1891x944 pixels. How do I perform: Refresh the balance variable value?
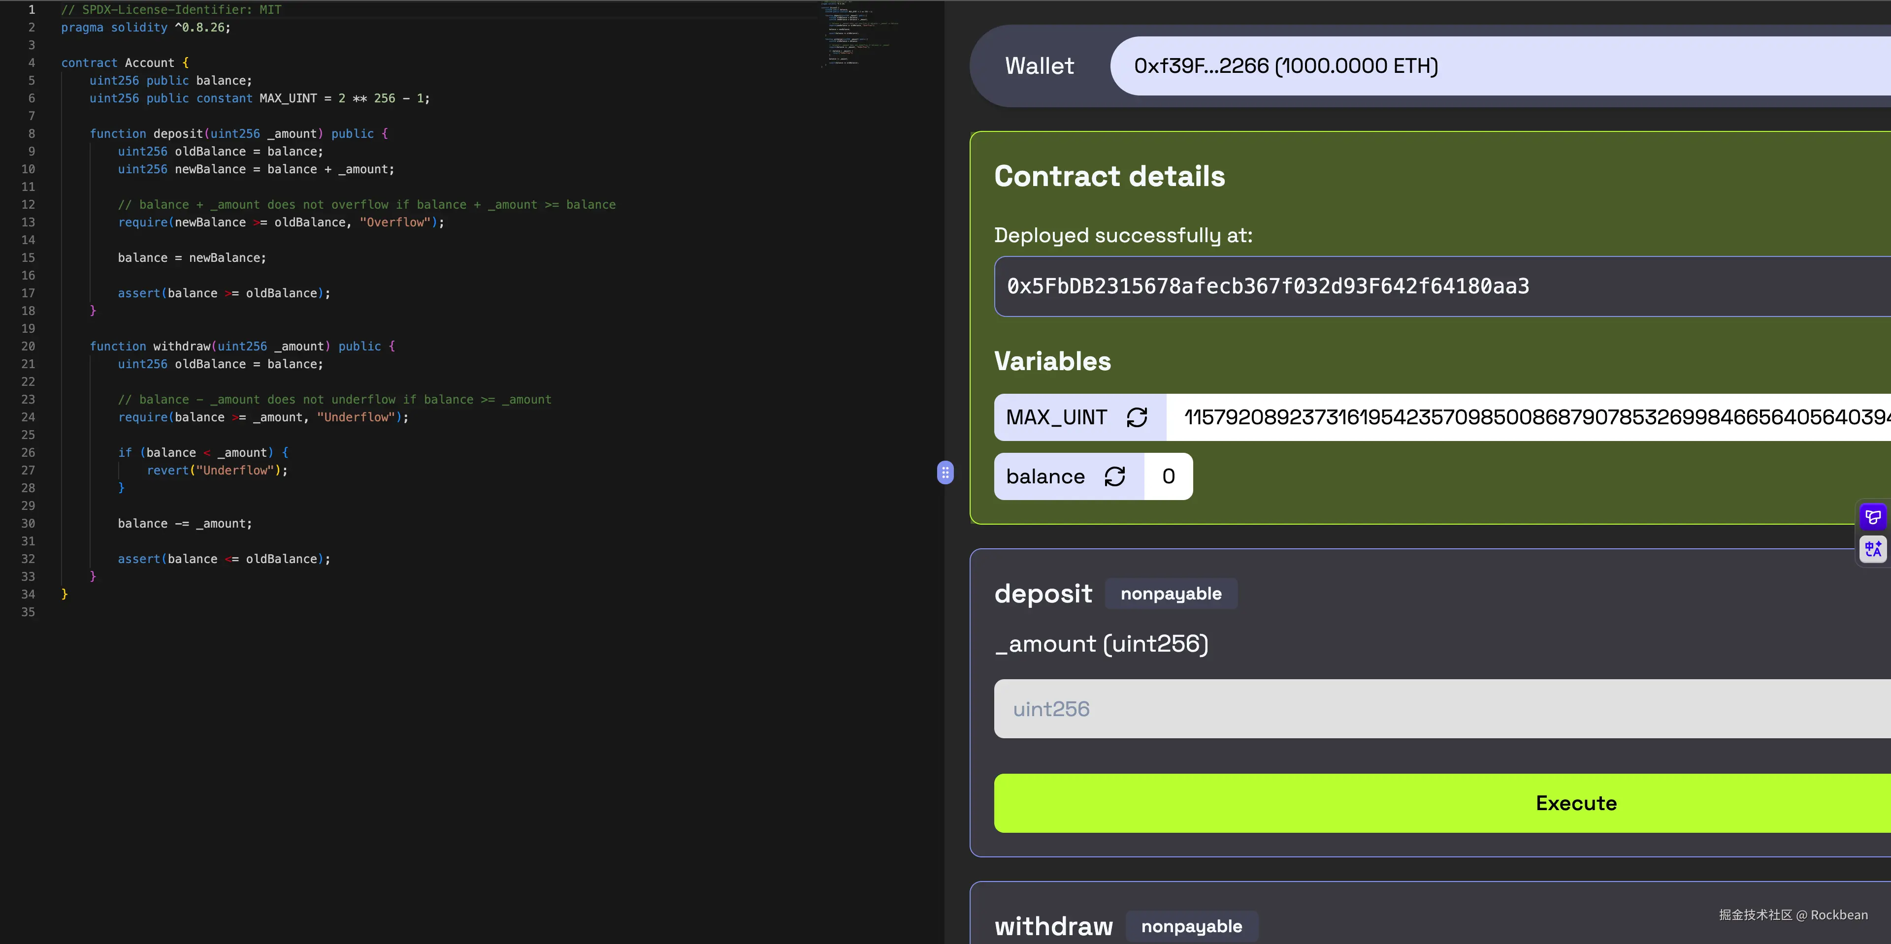click(1115, 476)
